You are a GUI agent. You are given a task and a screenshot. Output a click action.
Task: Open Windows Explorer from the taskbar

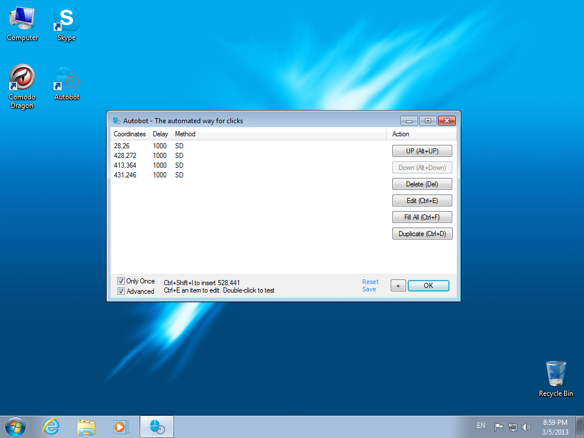coord(86,427)
